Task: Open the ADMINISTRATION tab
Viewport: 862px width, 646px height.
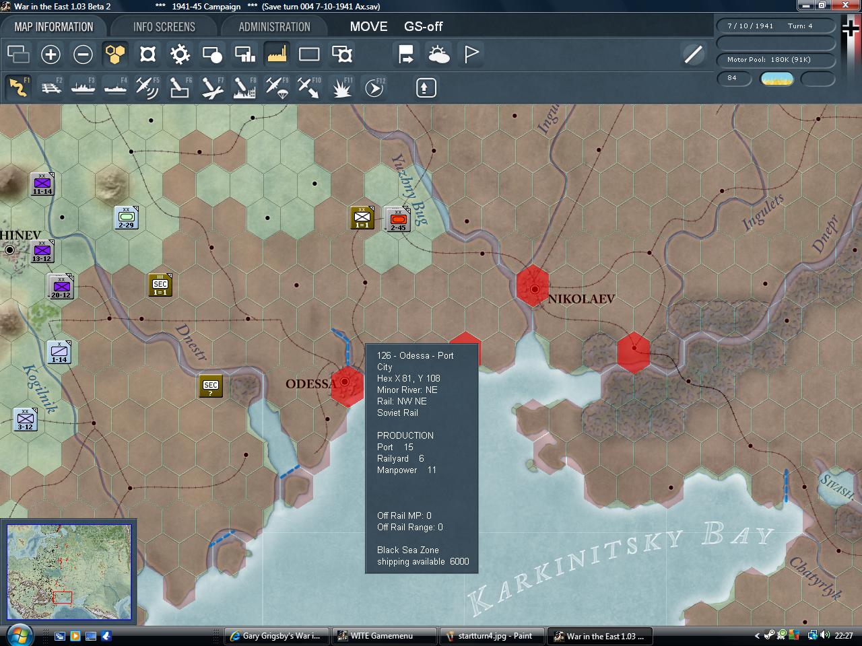Action: pyautogui.click(x=274, y=27)
